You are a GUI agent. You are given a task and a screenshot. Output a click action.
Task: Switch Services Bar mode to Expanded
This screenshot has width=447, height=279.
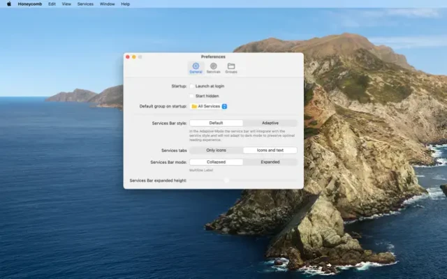click(x=270, y=162)
